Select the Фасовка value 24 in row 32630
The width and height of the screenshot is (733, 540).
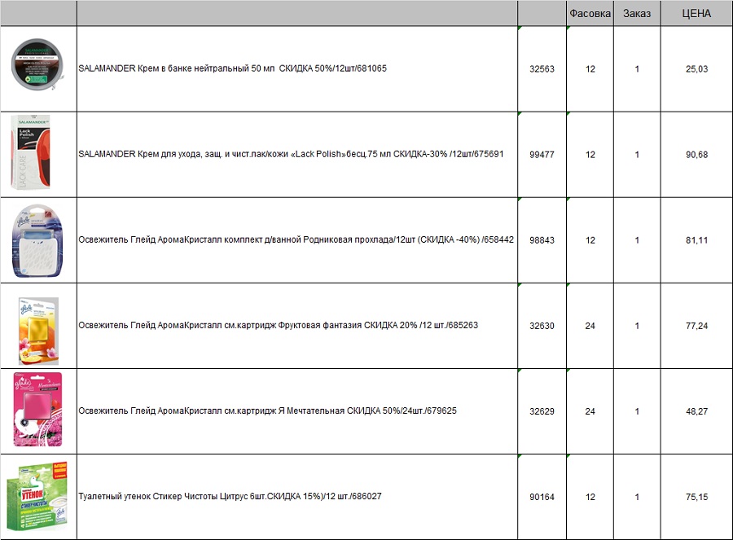click(590, 326)
